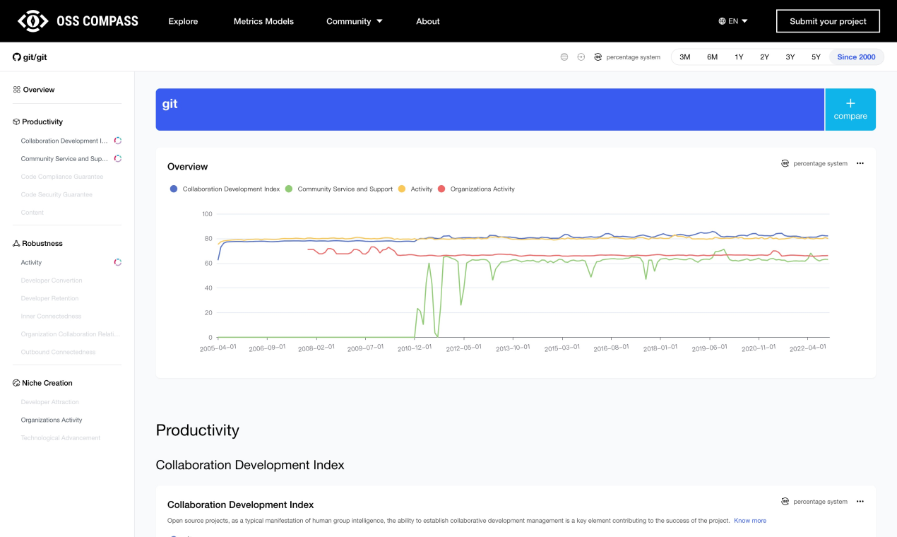The image size is (897, 537).
Task: Click ring icon beside Collaboration Development sidebar item
Action: point(118,141)
